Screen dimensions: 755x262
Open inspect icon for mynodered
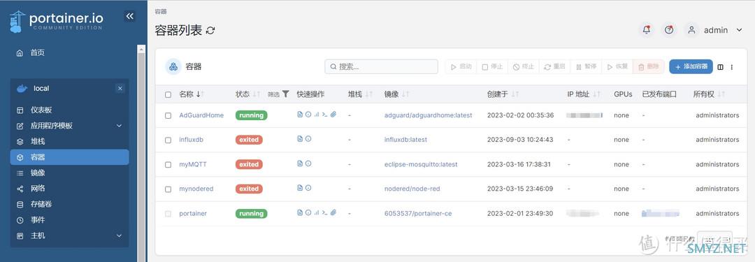click(x=308, y=188)
